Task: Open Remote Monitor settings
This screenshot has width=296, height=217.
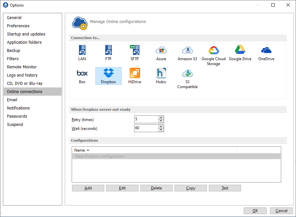Action: click(x=33, y=67)
